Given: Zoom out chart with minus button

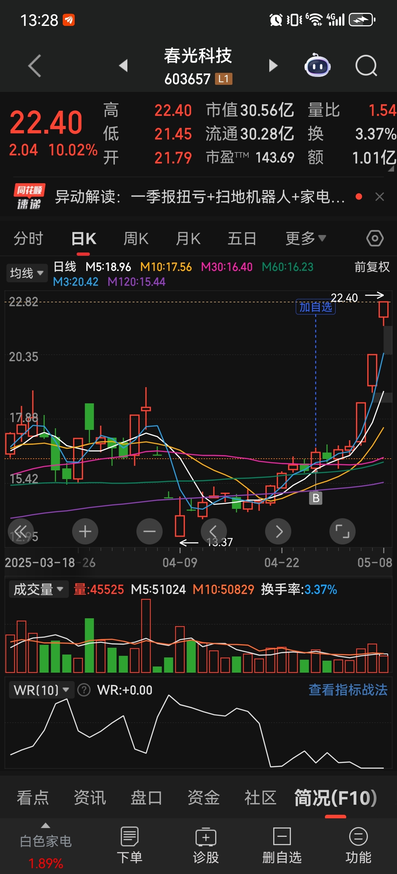Looking at the screenshot, I should tap(149, 531).
